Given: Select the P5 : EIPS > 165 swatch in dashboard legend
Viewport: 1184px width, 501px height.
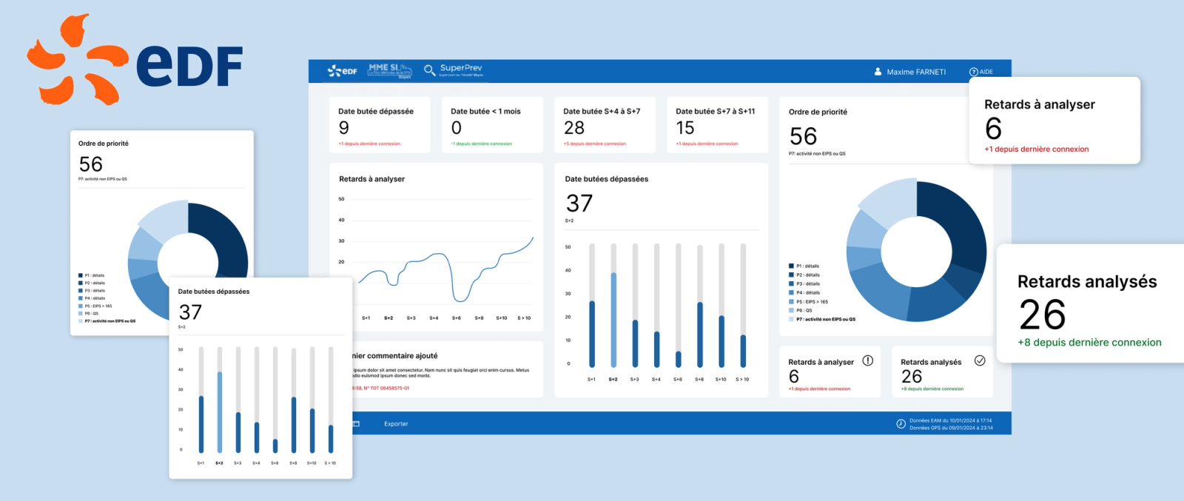Looking at the screenshot, I should click(x=791, y=301).
